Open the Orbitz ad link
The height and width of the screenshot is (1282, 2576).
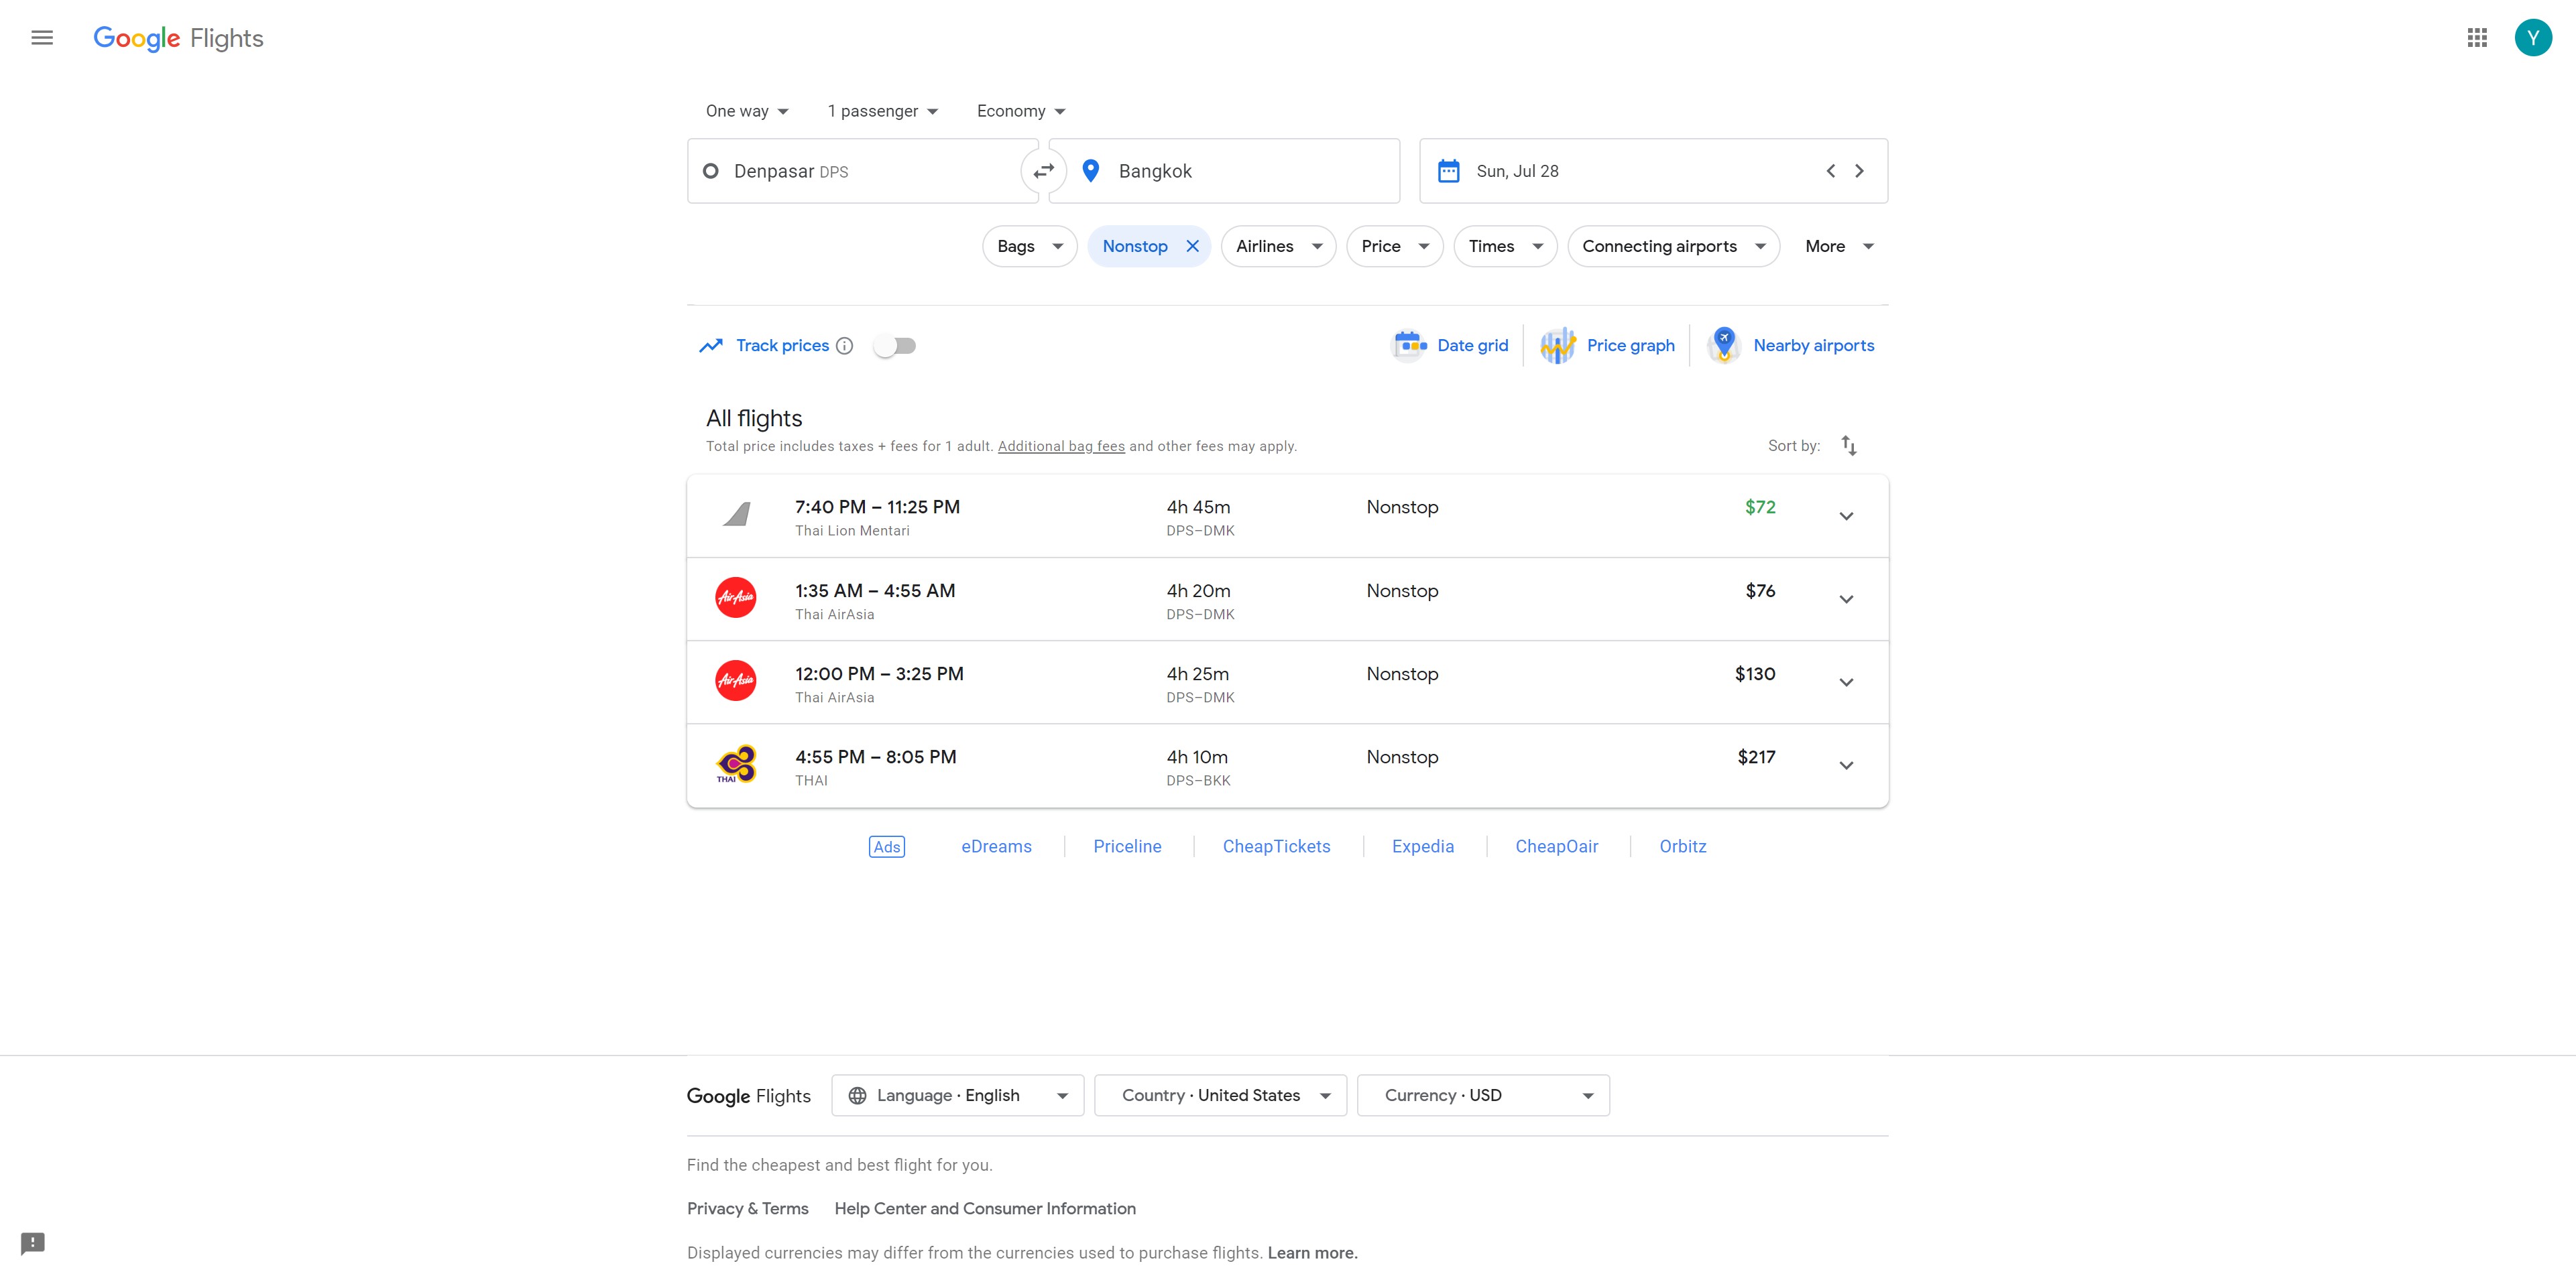1682,846
